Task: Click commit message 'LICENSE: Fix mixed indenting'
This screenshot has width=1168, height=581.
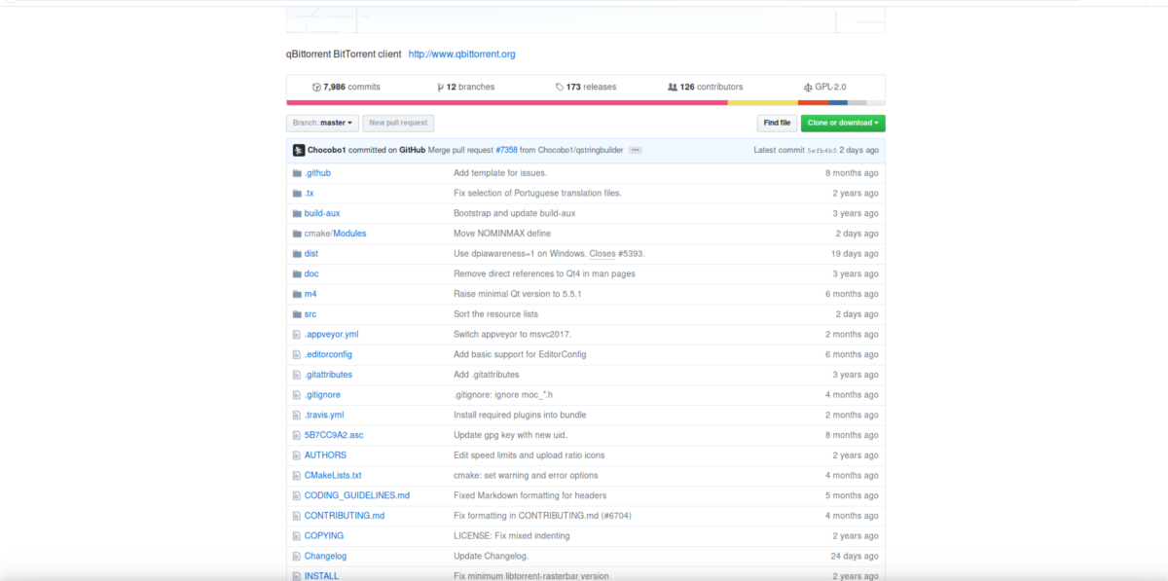Action: pos(513,535)
